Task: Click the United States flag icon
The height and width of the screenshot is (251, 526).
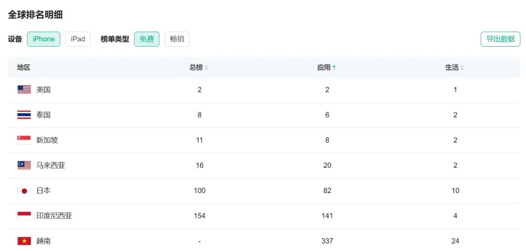Action: 24,90
